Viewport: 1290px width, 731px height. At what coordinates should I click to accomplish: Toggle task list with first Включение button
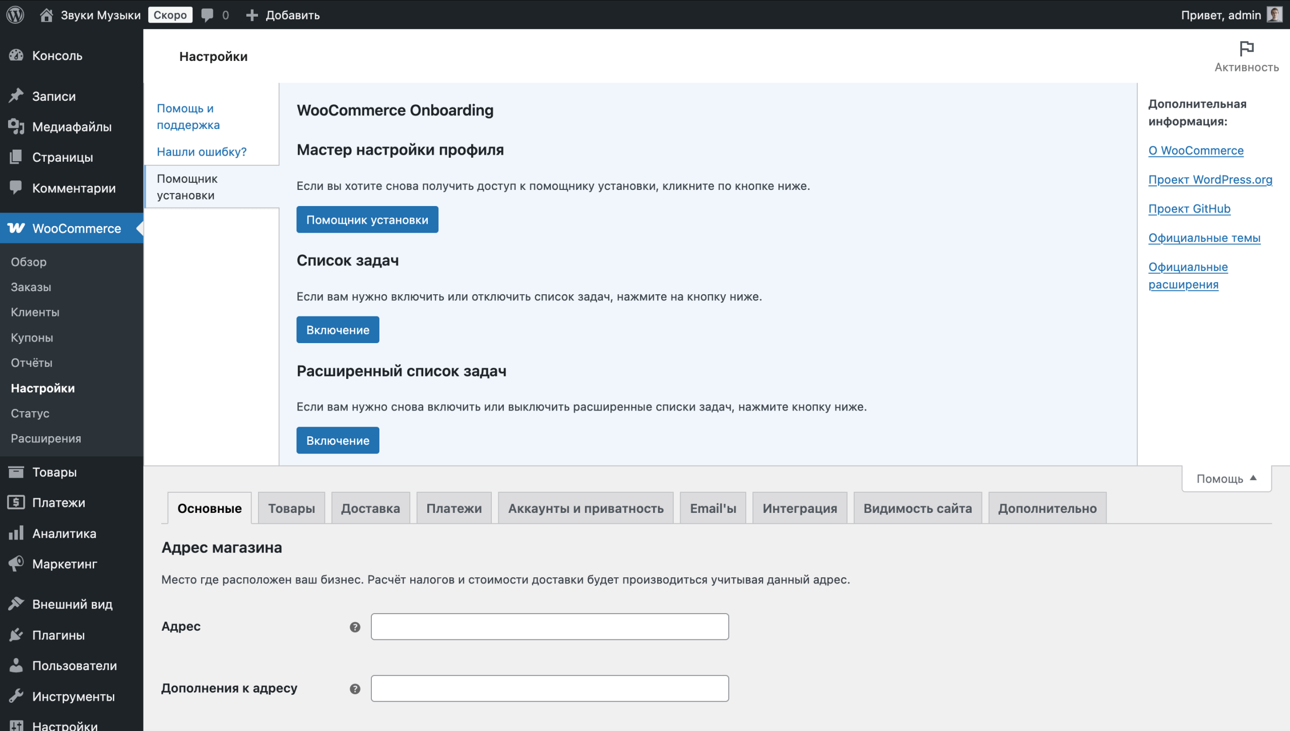[338, 330]
